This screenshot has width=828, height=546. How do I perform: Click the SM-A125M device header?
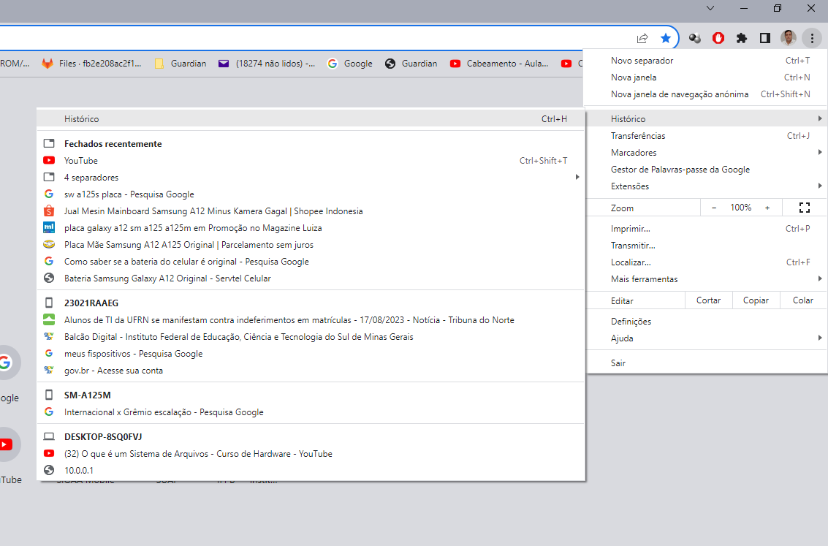point(311,395)
